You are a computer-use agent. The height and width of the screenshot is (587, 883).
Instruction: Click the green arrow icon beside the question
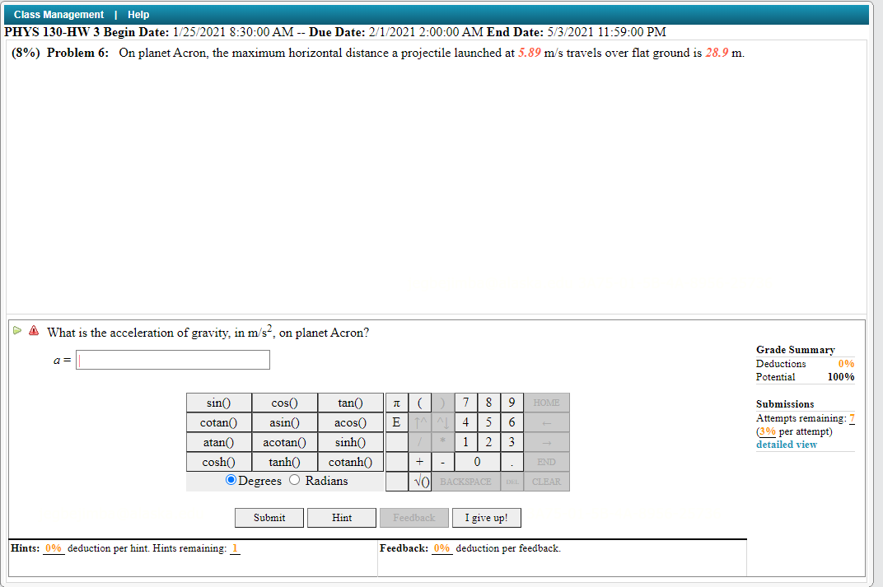tap(16, 330)
